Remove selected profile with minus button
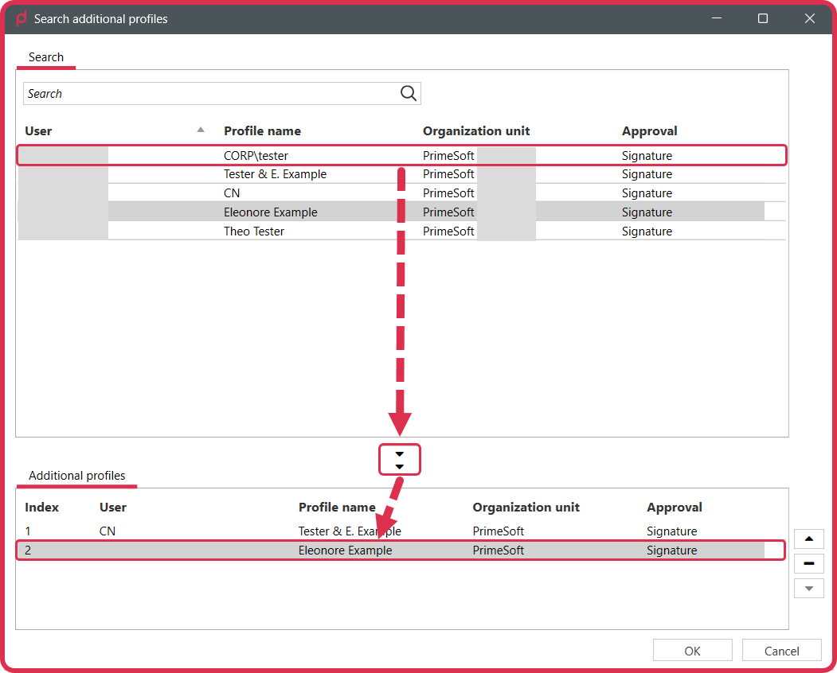The image size is (837, 673). point(808,564)
